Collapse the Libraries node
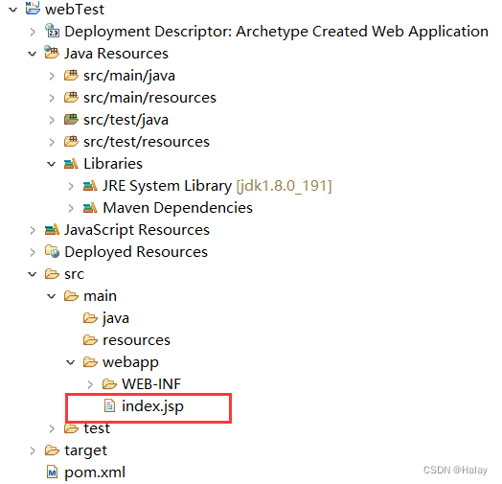502x484 pixels. [52, 164]
